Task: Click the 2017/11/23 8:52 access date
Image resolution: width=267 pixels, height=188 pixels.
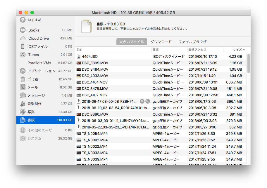Action: (202, 140)
